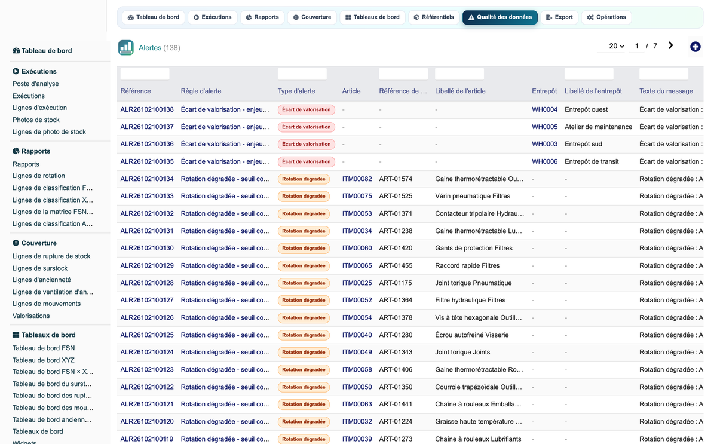
Task: Select the Qualité des données tab
Action: (x=500, y=17)
